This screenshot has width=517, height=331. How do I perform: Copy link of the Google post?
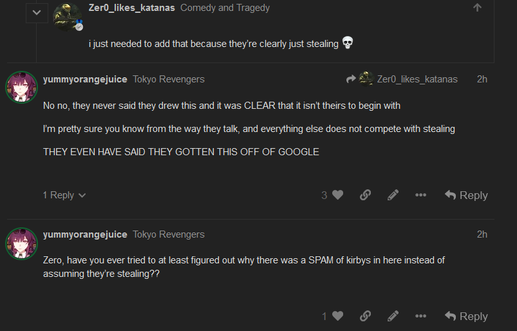pyautogui.click(x=365, y=195)
